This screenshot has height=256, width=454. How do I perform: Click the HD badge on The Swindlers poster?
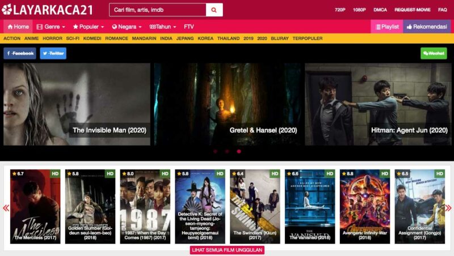point(275,174)
